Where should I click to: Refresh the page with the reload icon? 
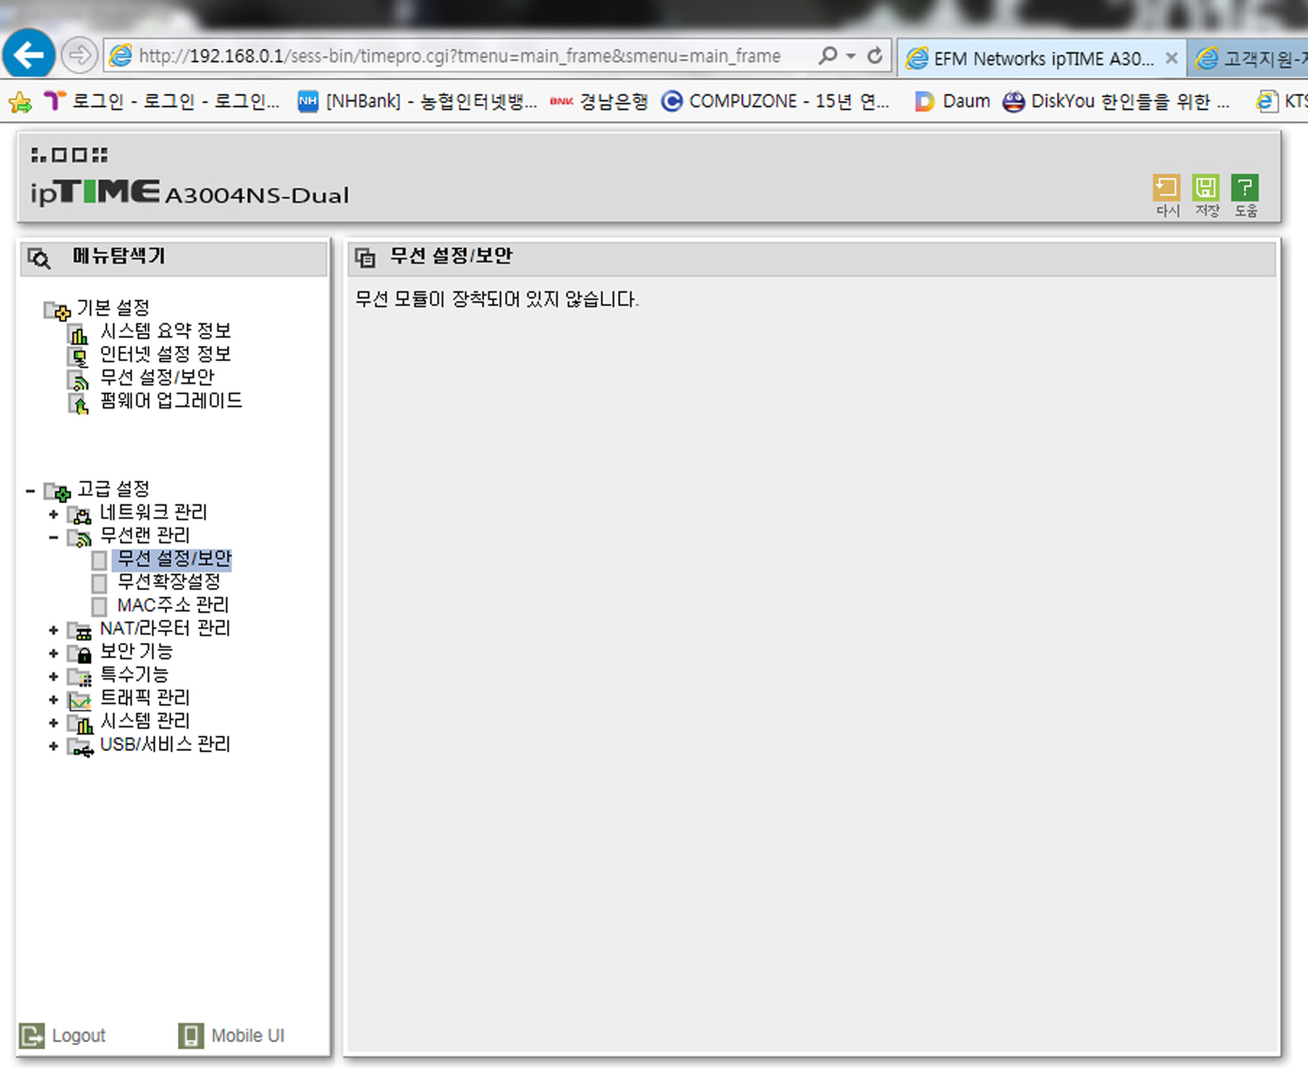[x=874, y=56]
